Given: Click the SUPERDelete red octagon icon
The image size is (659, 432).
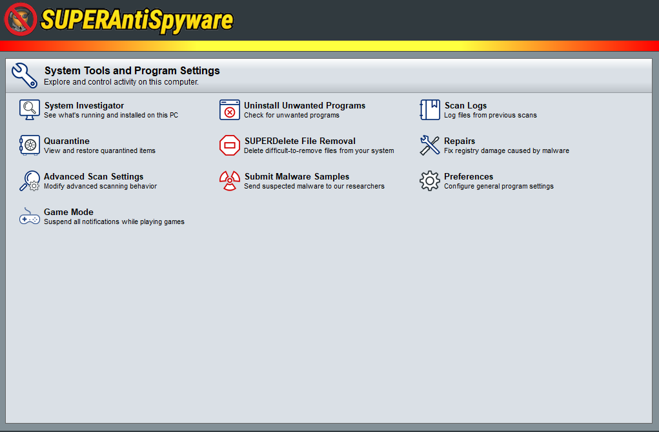Looking at the screenshot, I should (x=230, y=145).
